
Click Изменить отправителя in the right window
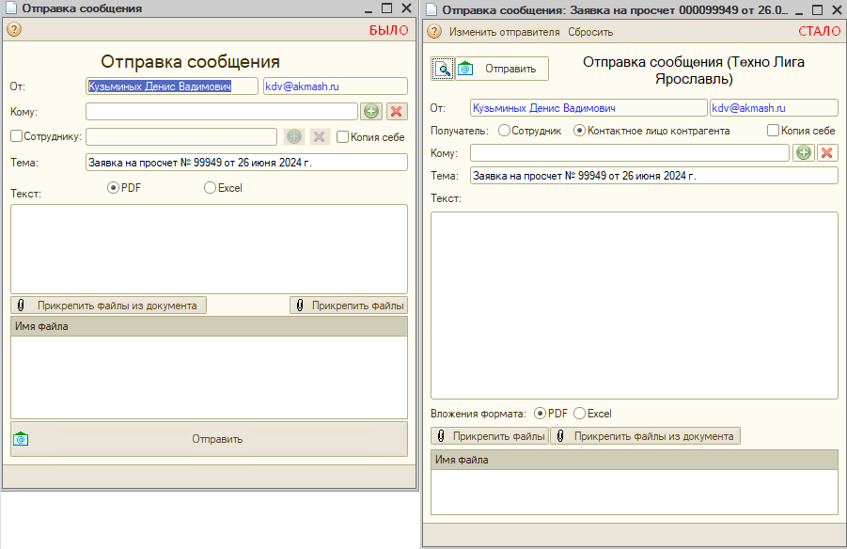(x=504, y=32)
